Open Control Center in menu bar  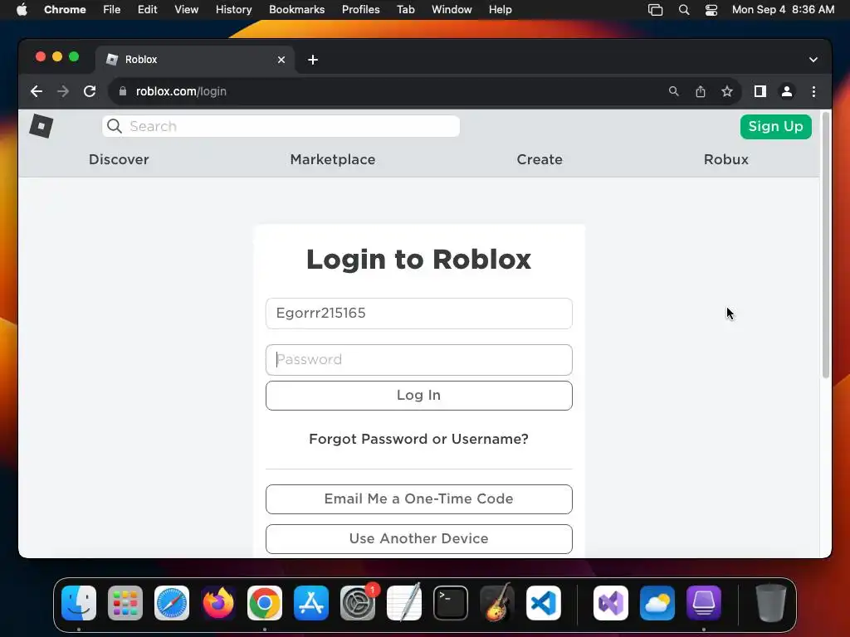(x=711, y=10)
